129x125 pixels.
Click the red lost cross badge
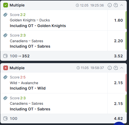tap(6, 68)
